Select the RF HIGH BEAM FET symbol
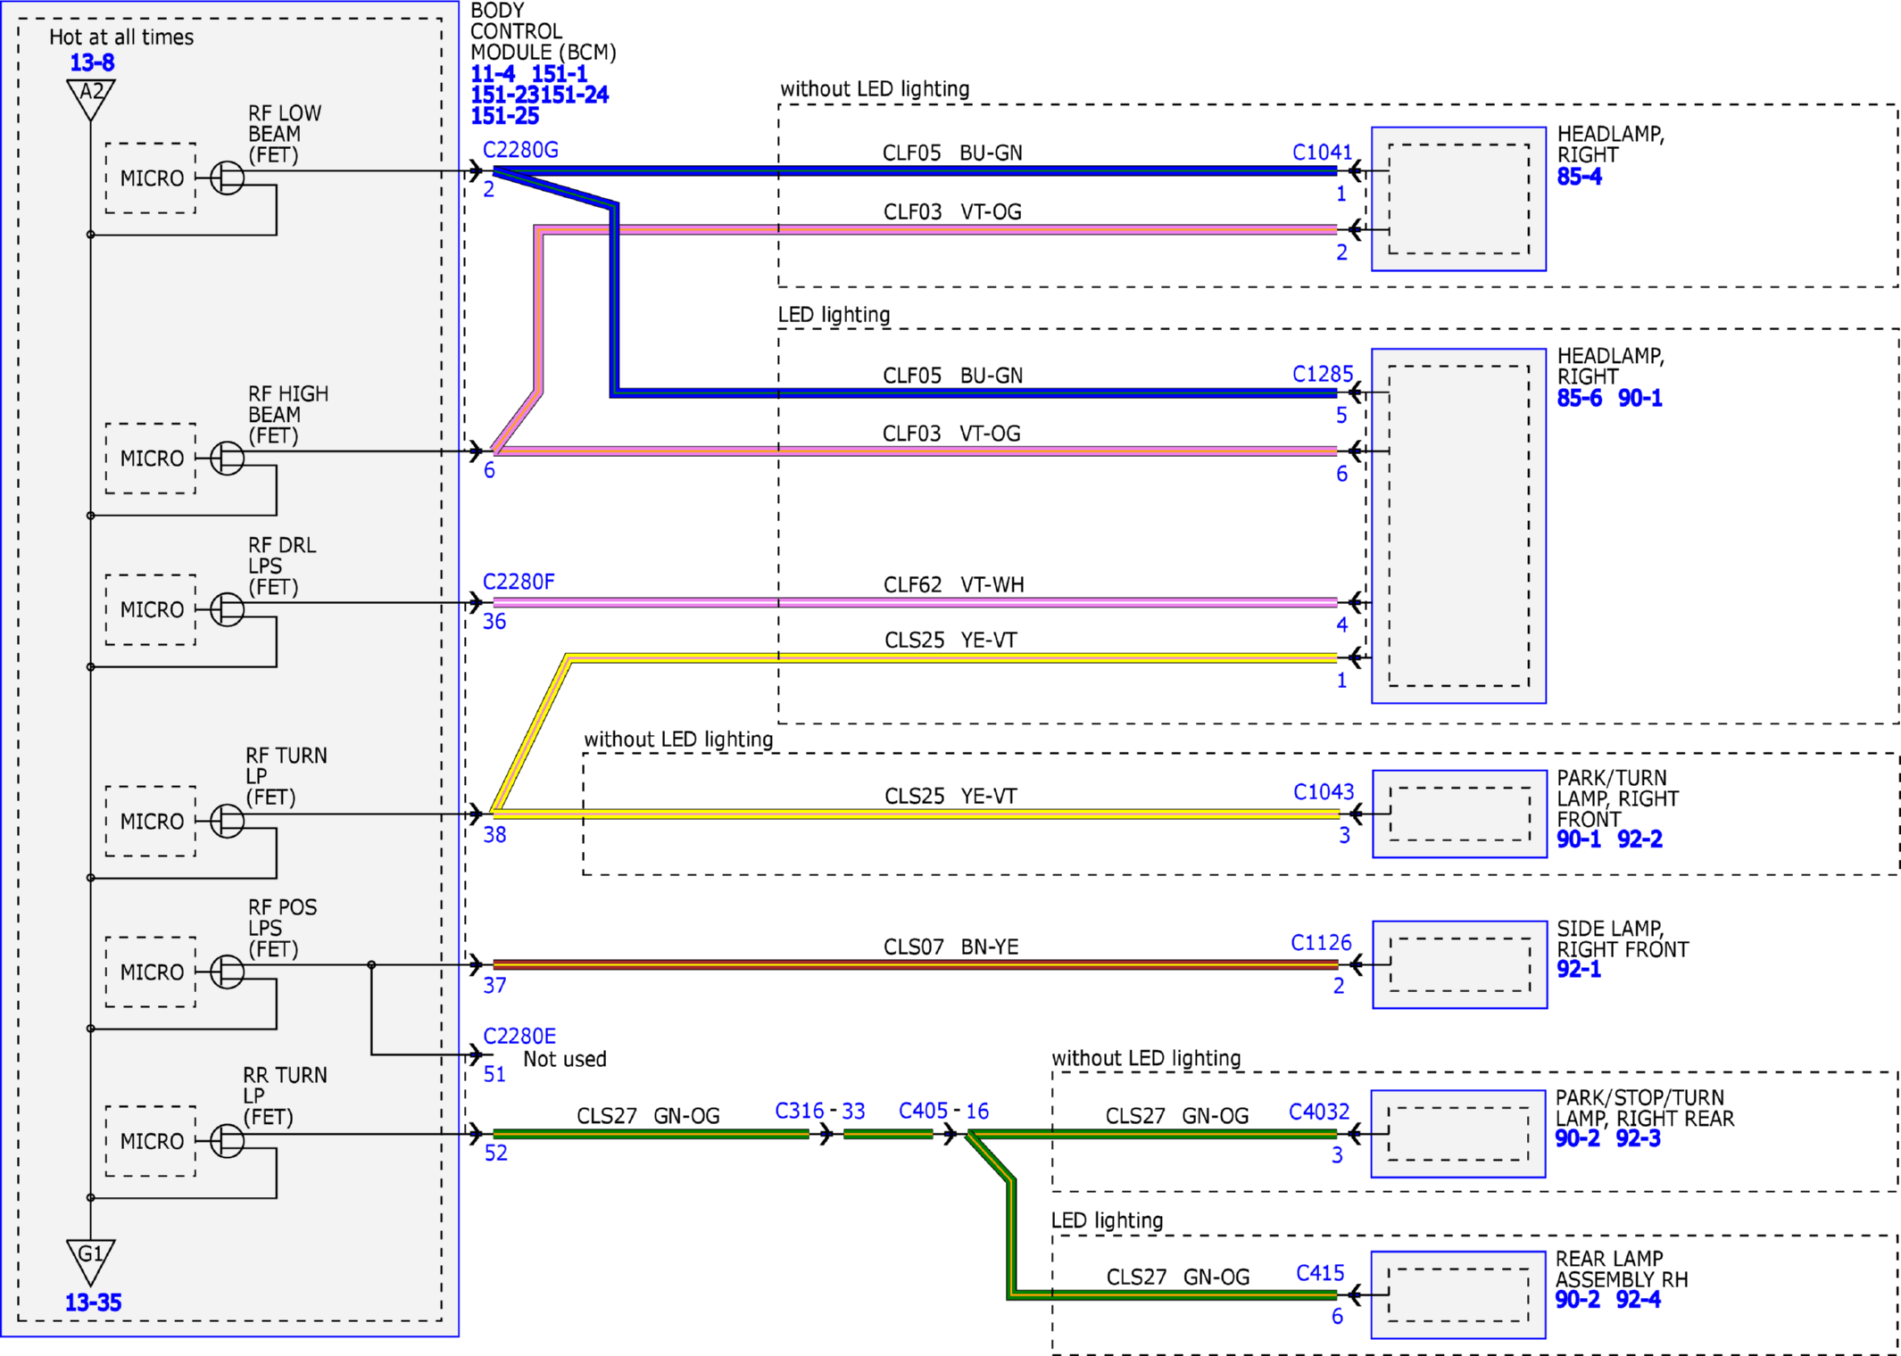1901x1356 pixels. pyautogui.click(x=227, y=459)
